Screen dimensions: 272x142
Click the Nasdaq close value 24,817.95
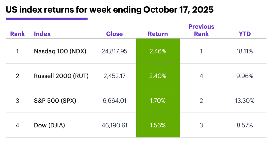coord(114,51)
